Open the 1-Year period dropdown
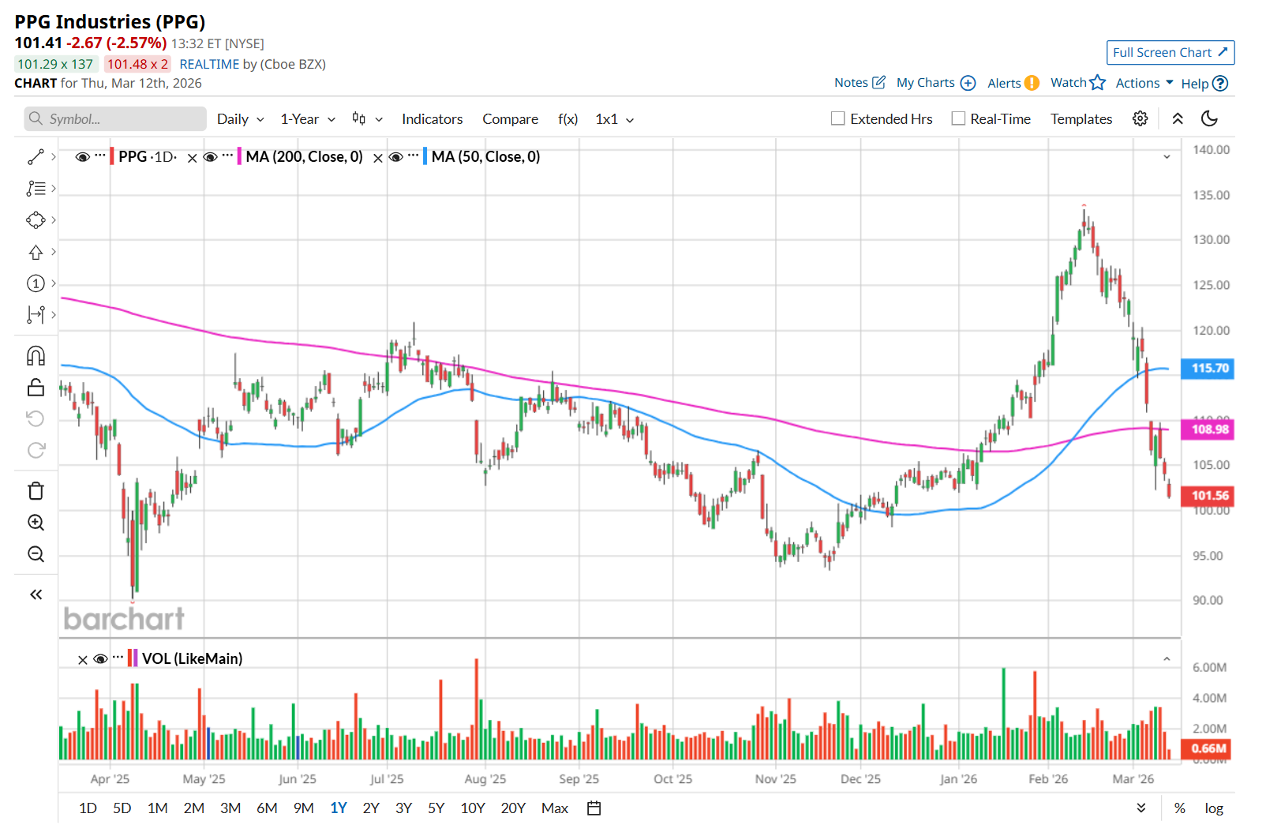 click(x=308, y=119)
